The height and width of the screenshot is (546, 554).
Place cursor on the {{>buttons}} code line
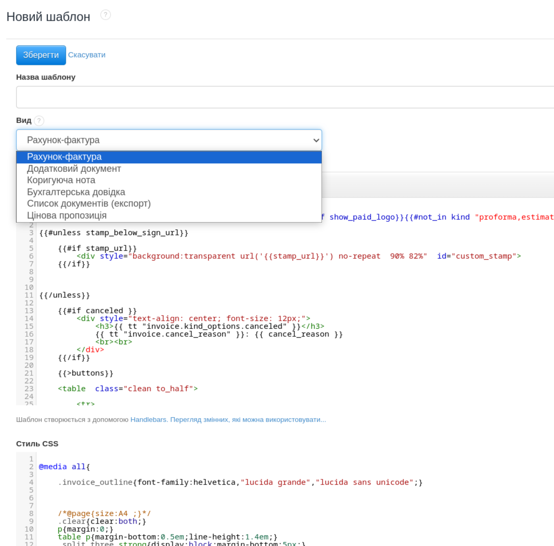[85, 373]
